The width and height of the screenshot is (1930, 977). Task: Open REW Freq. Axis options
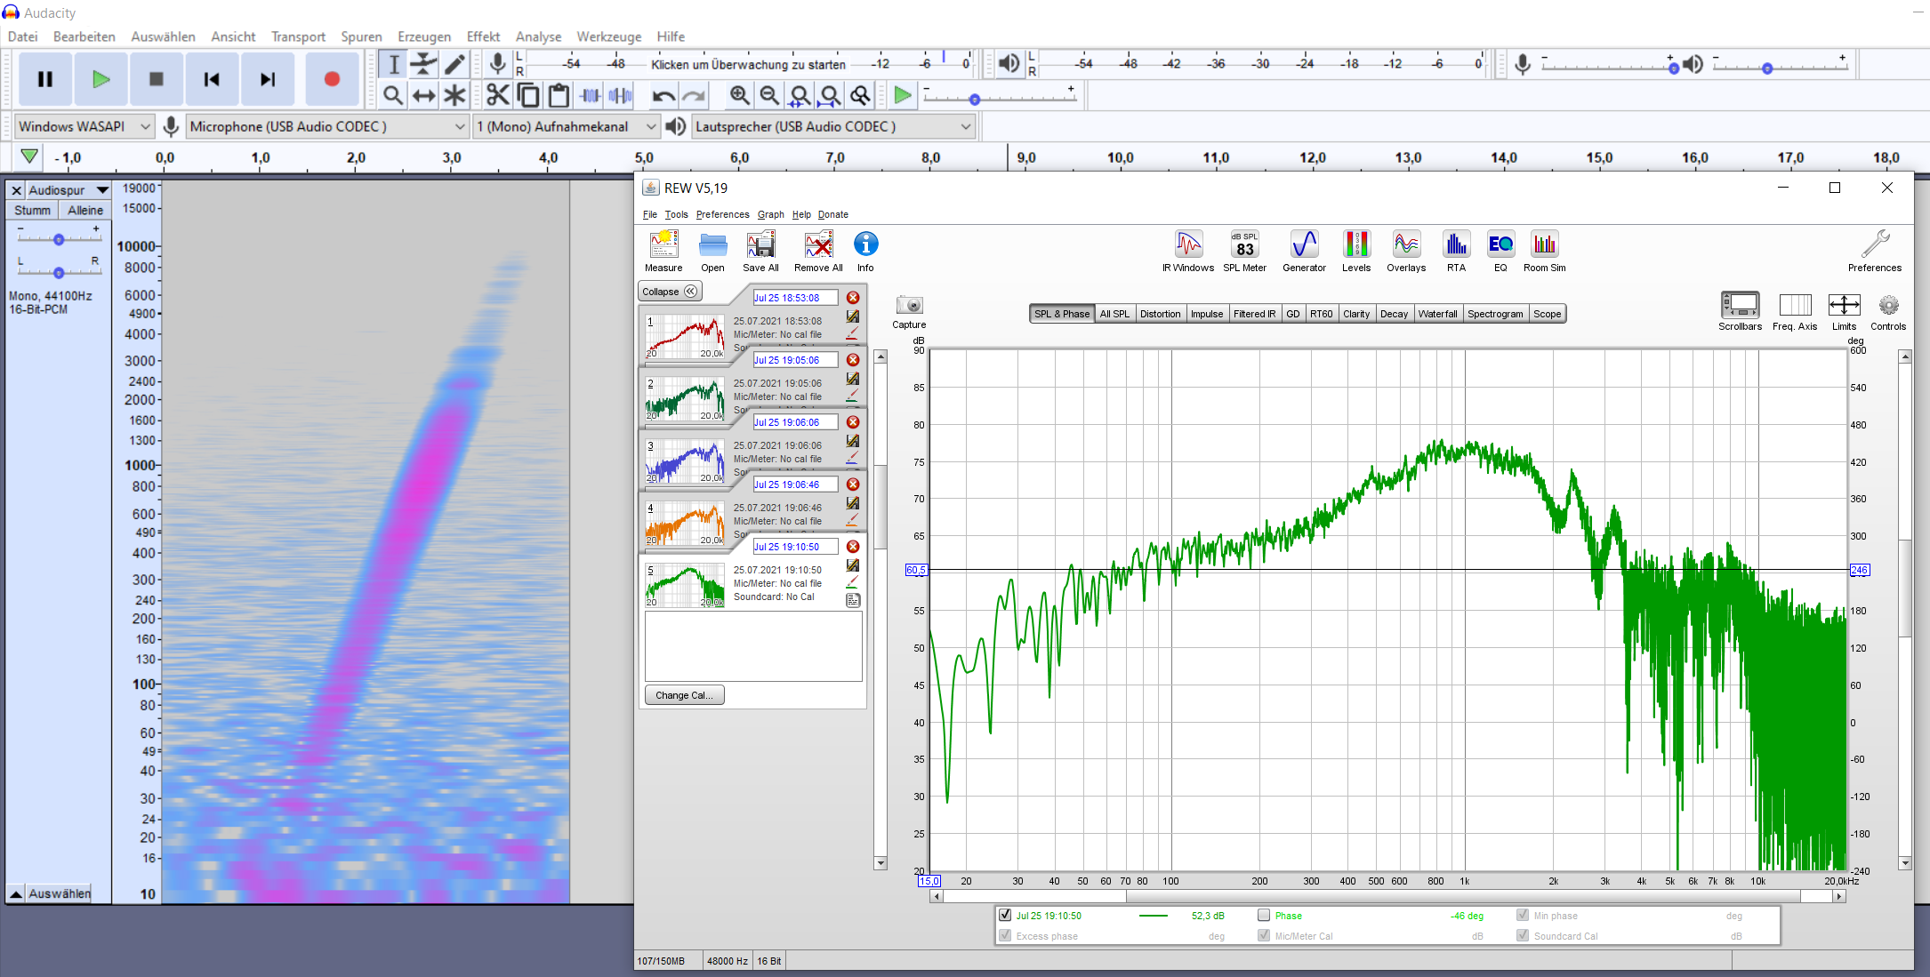click(x=1795, y=311)
